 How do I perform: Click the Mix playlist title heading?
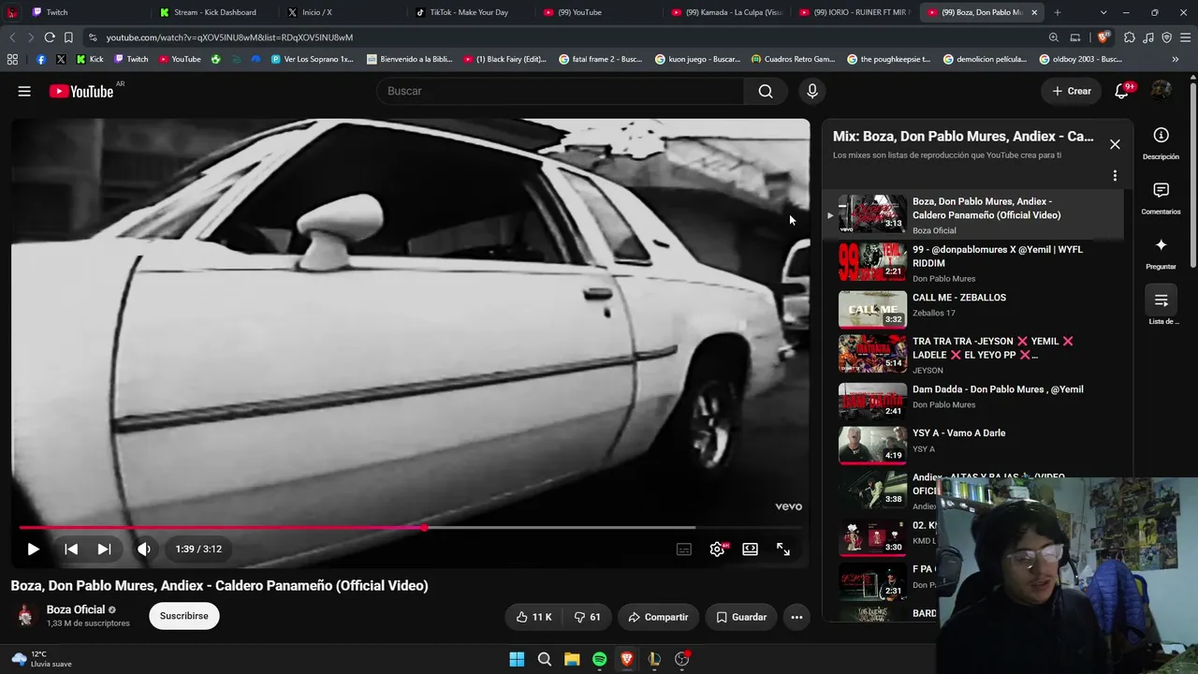pyautogui.click(x=963, y=137)
